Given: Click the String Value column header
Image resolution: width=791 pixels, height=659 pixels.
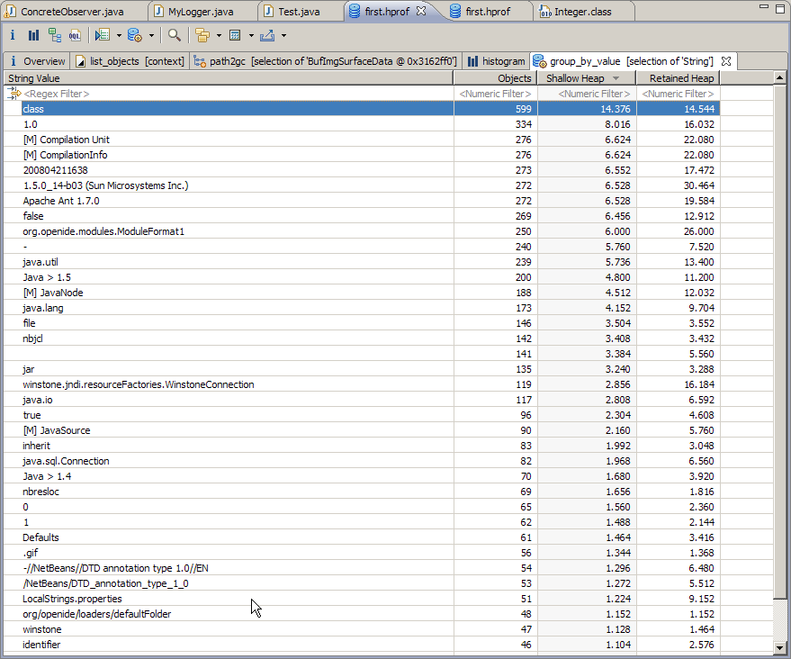Looking at the screenshot, I should pyautogui.click(x=229, y=78).
